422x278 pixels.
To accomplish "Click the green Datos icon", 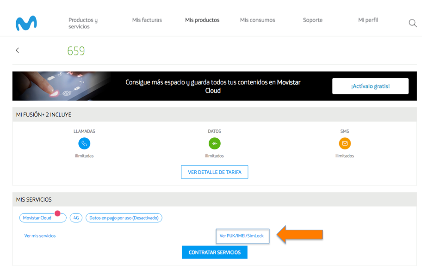I will 214,143.
